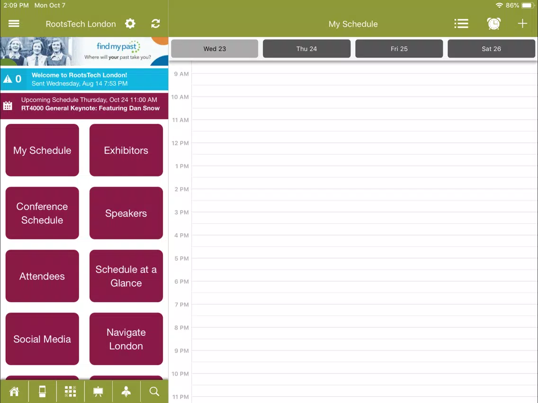Tap the findmypast advertisement banner
Viewport: 538px width, 403px height.
pos(84,52)
